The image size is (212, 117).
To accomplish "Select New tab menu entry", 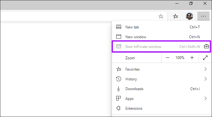I will [162, 27].
